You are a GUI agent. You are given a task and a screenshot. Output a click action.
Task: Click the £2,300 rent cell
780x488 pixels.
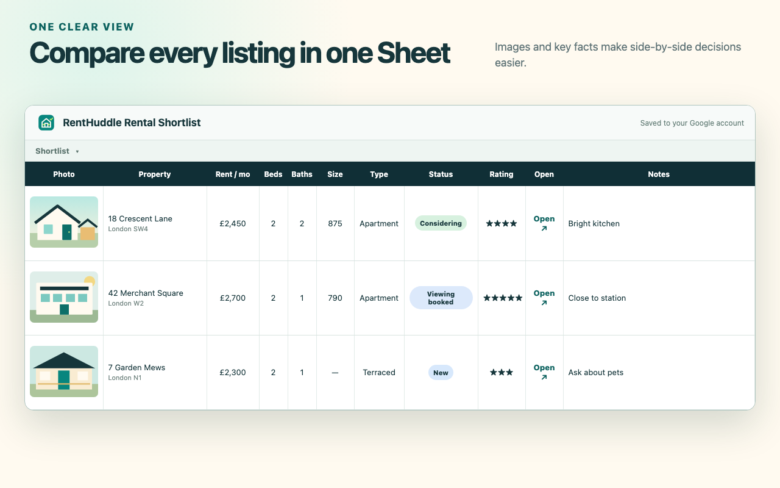coord(233,373)
